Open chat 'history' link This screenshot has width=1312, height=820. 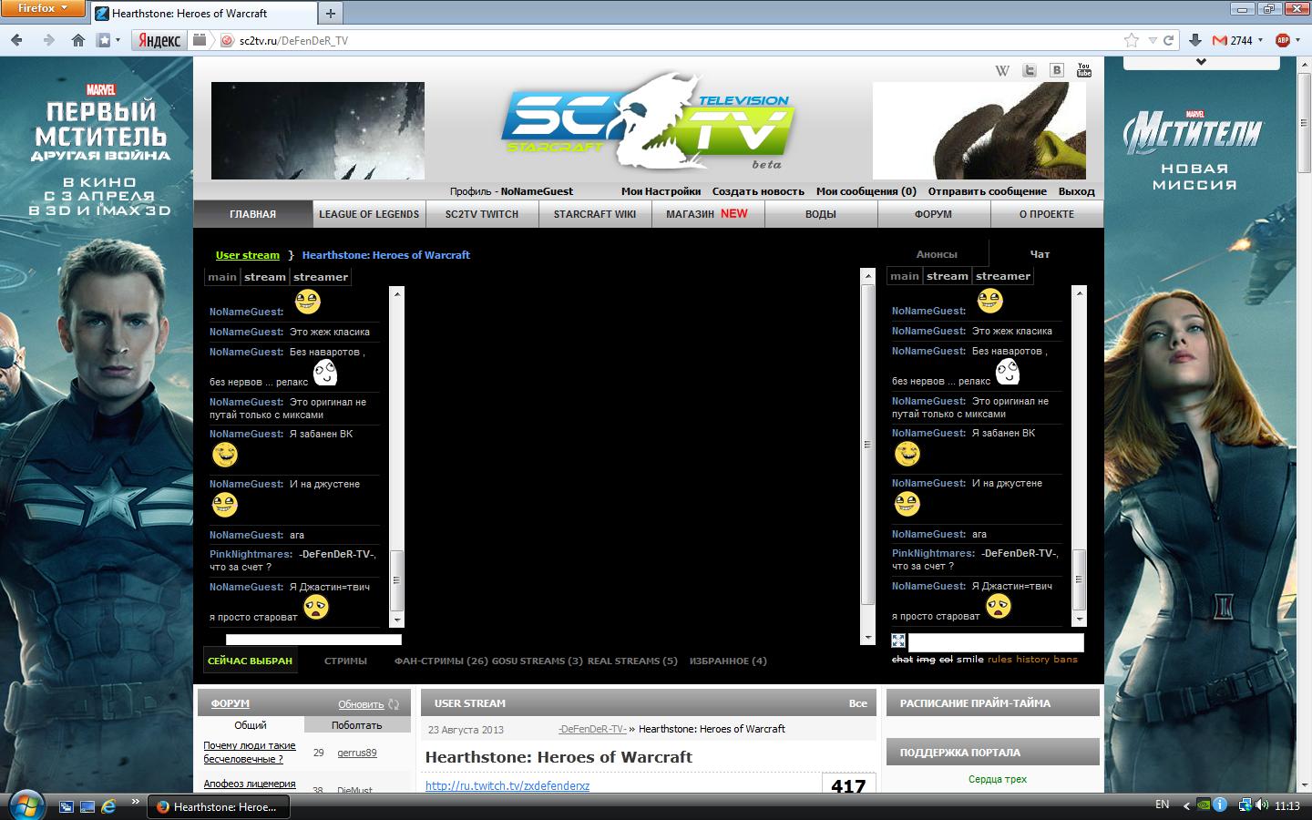[x=1032, y=659]
